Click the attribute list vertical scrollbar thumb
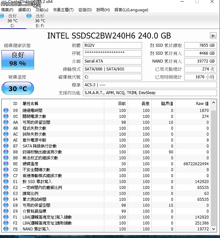The width and height of the screenshot is (220, 238). pos(214,168)
